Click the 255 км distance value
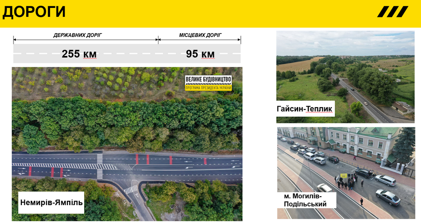Screen dimensions: 421x224 [79, 54]
